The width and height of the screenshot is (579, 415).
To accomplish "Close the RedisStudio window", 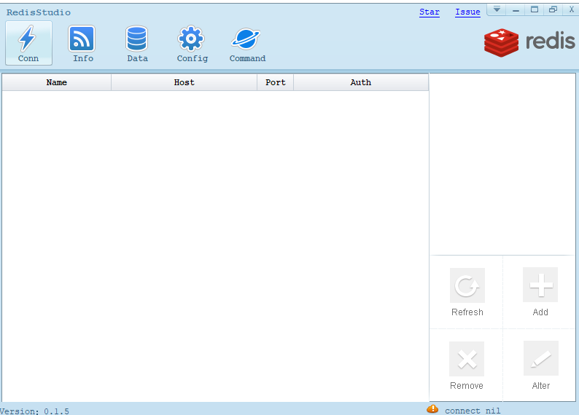I will pyautogui.click(x=571, y=9).
